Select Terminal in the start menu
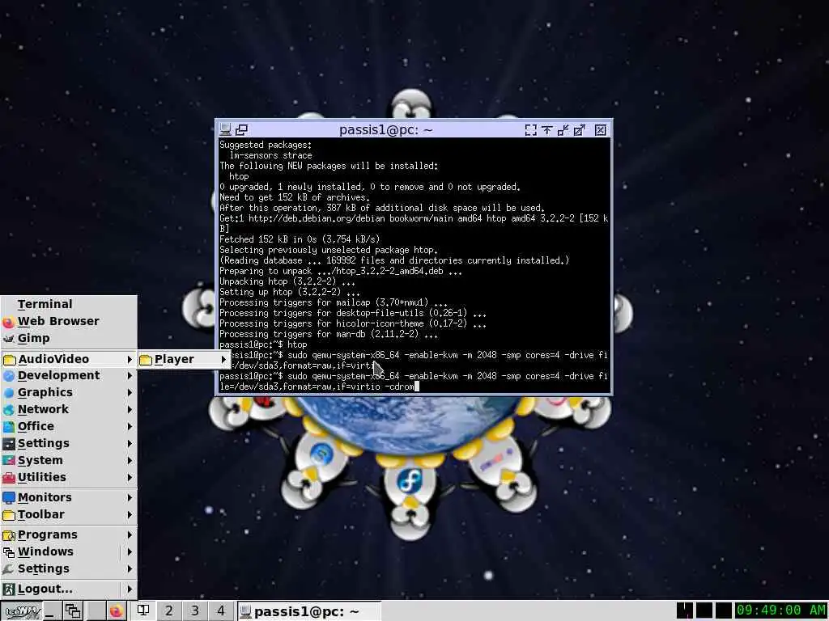 tap(69, 304)
